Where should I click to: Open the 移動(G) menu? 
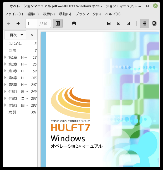tap(65, 14)
